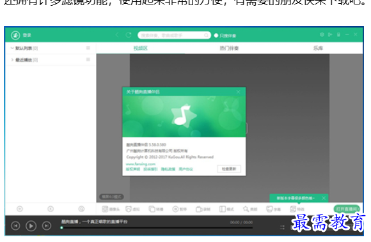Open the menu icon on 最近播放 row

pos(88,59)
